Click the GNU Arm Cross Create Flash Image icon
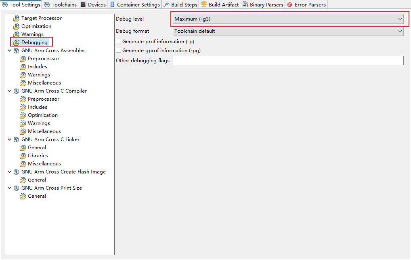 (x=17, y=172)
